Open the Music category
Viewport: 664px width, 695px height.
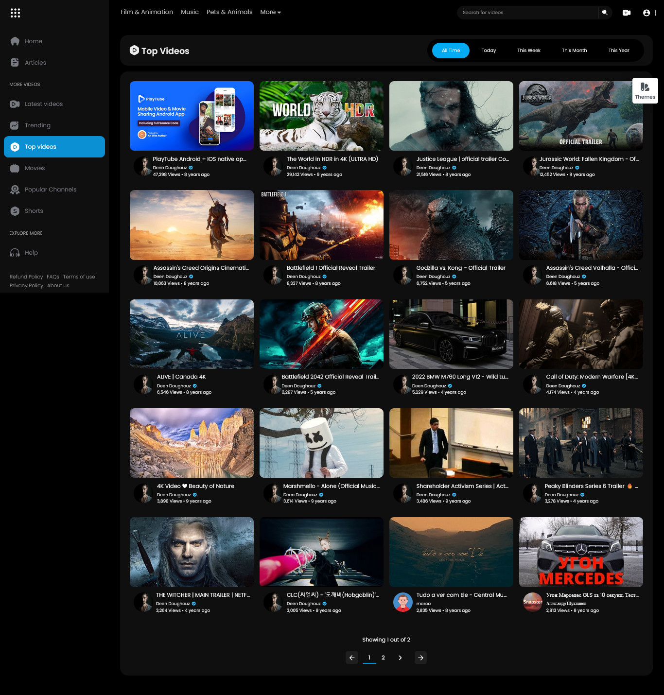[x=190, y=12]
